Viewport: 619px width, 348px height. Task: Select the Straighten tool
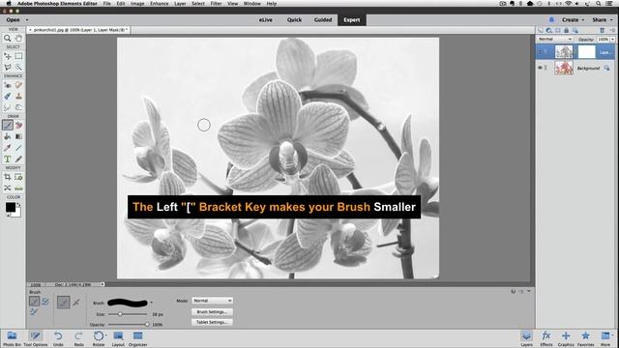(18, 188)
